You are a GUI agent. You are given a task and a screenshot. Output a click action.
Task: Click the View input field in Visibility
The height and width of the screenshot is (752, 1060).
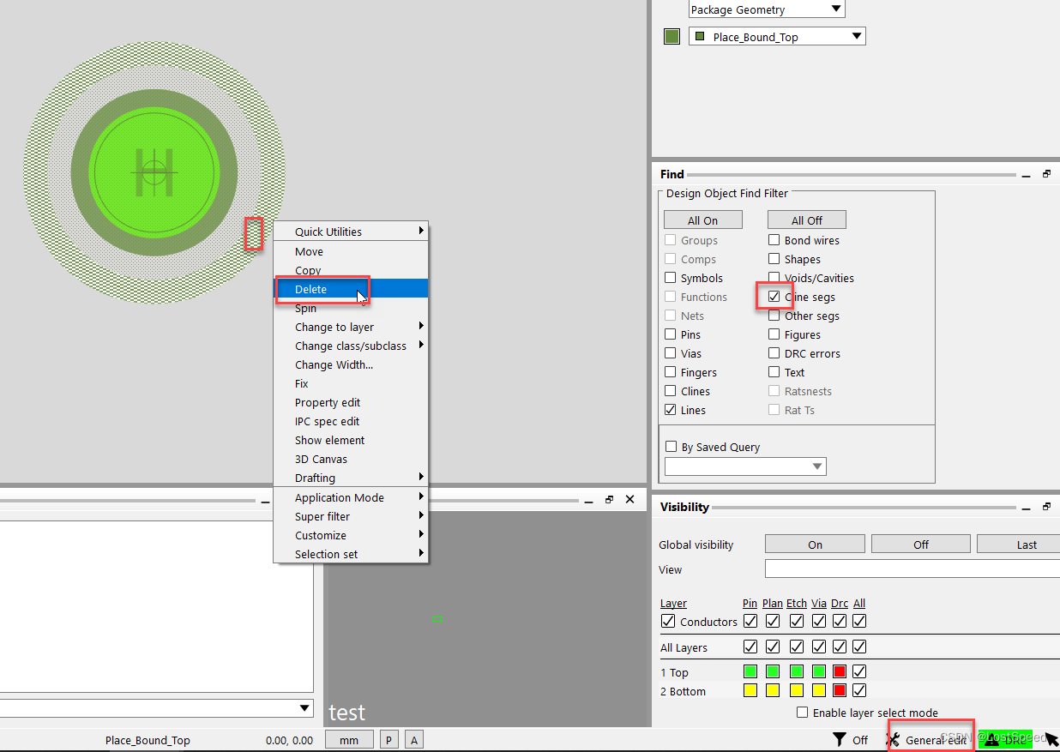[912, 569]
